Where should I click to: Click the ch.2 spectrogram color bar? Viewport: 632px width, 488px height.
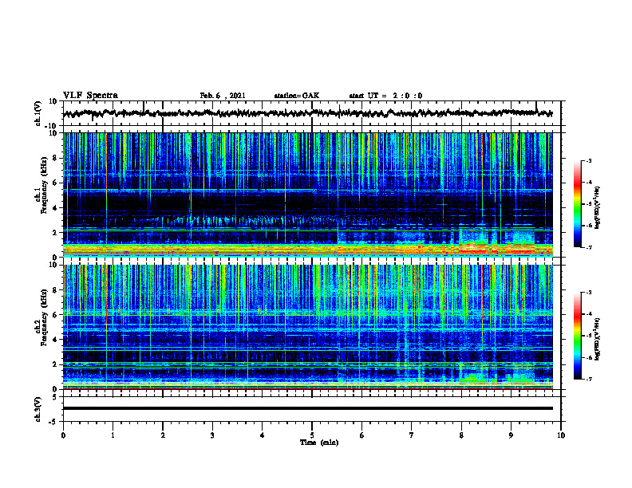tap(577, 336)
